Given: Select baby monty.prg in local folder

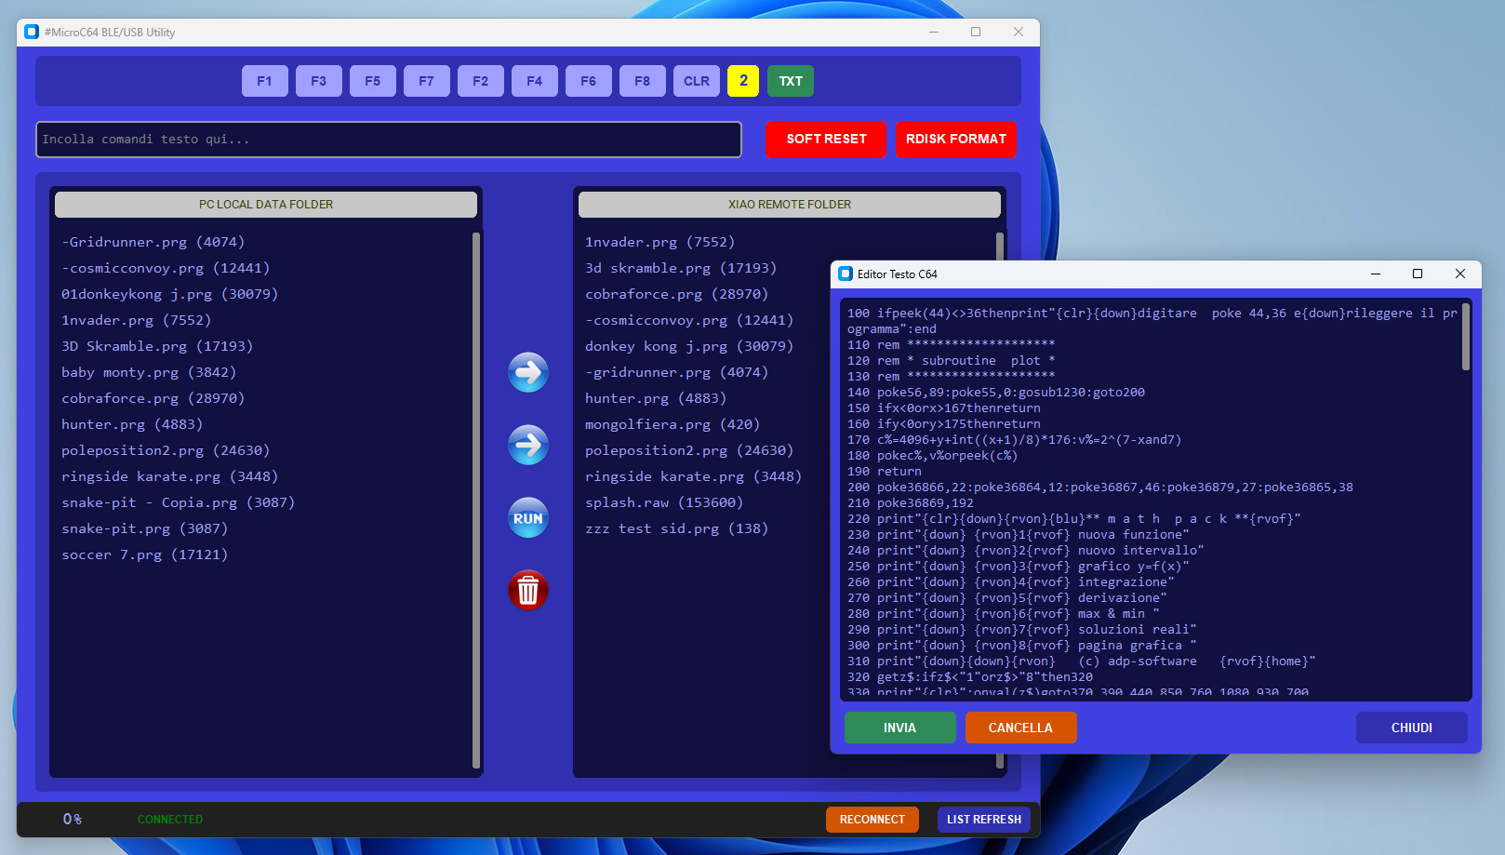Looking at the screenshot, I should [x=149, y=372].
